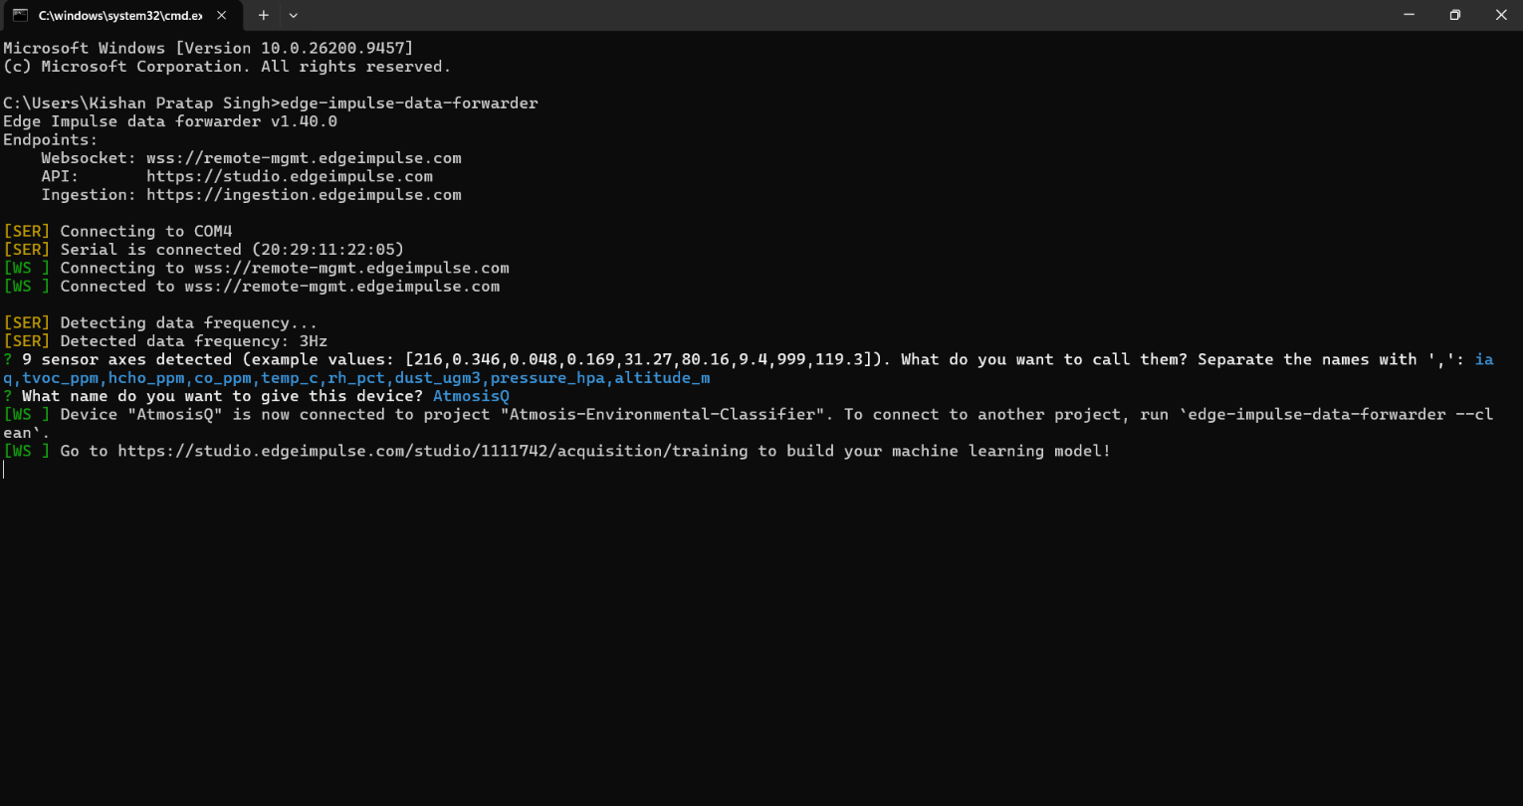
Task: Expand the new tab profile dropdown chevron
Action: (x=293, y=15)
